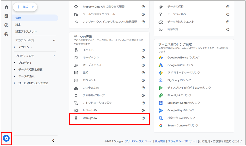
Task: Click the help icon beside イベント
Action: [x=143, y=50]
